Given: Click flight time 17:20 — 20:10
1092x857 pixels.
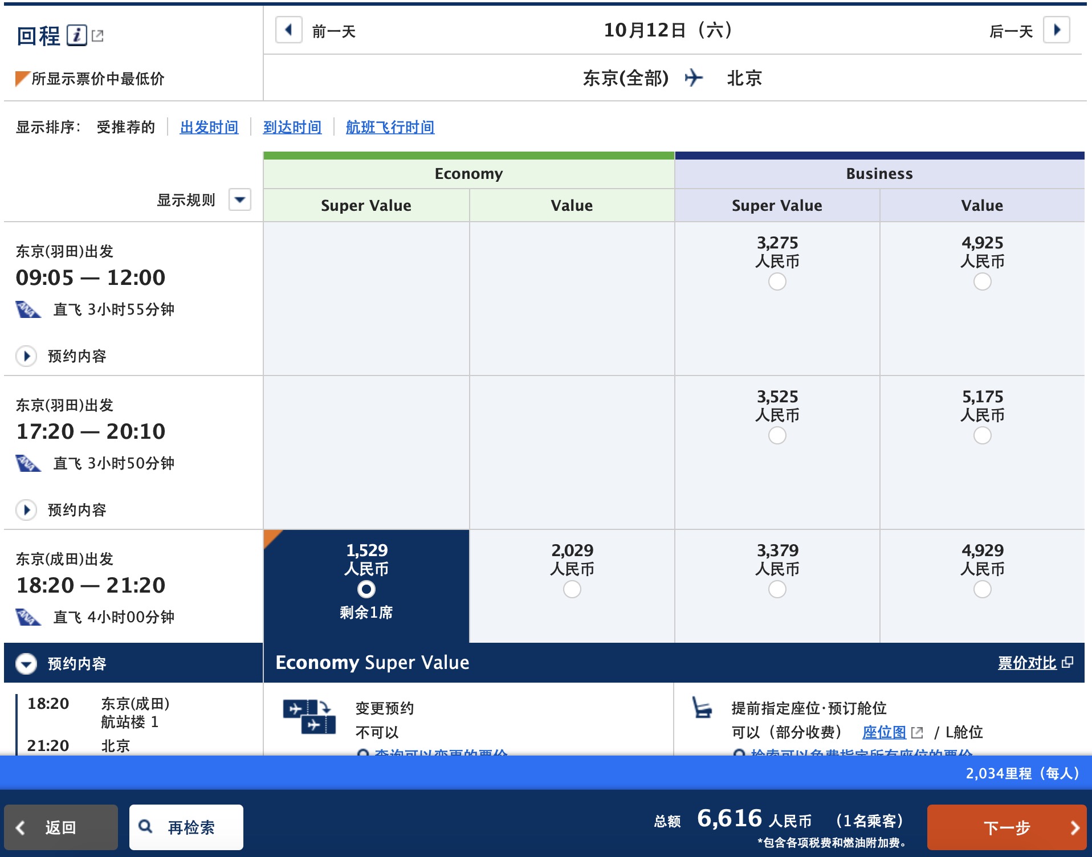Looking at the screenshot, I should point(91,431).
